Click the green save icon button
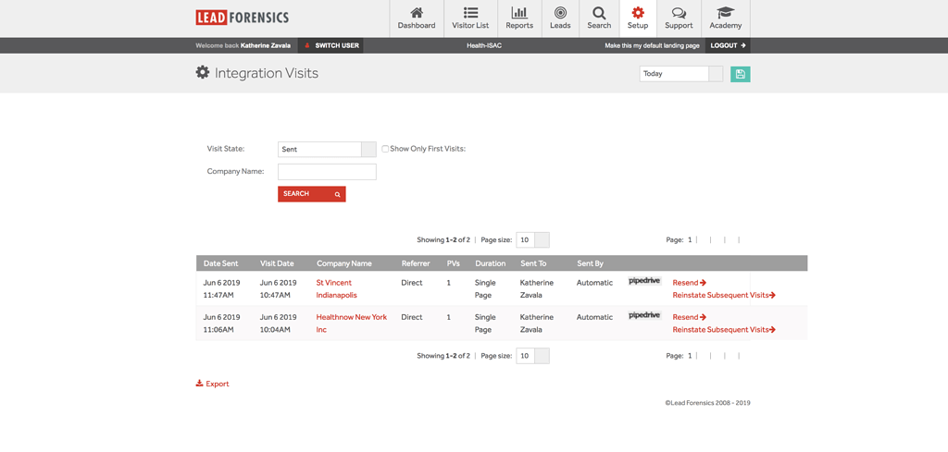Screen dimensions: 948x452 (740, 74)
